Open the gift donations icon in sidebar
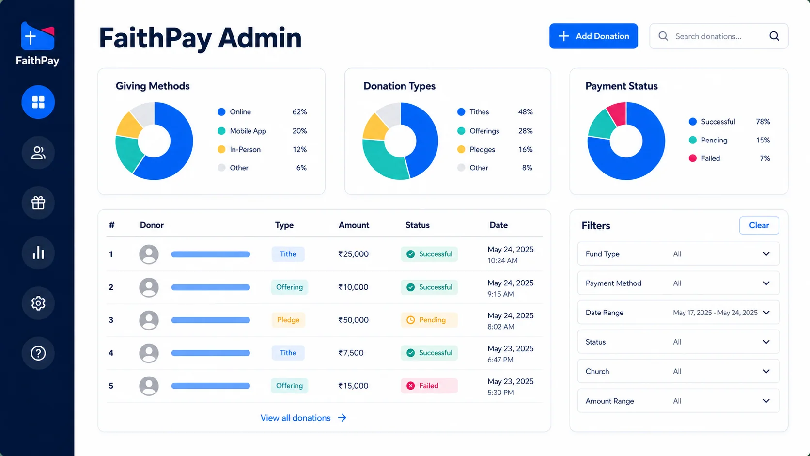Image resolution: width=810 pixels, height=456 pixels. point(38,203)
